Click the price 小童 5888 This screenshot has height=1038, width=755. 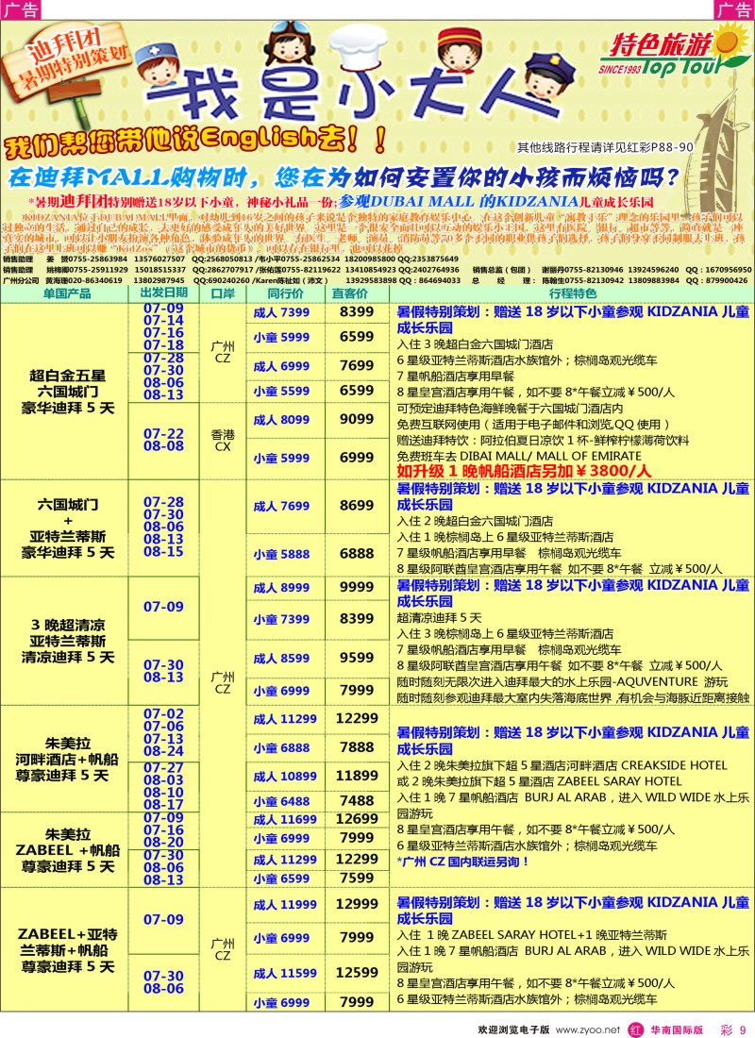click(x=281, y=555)
